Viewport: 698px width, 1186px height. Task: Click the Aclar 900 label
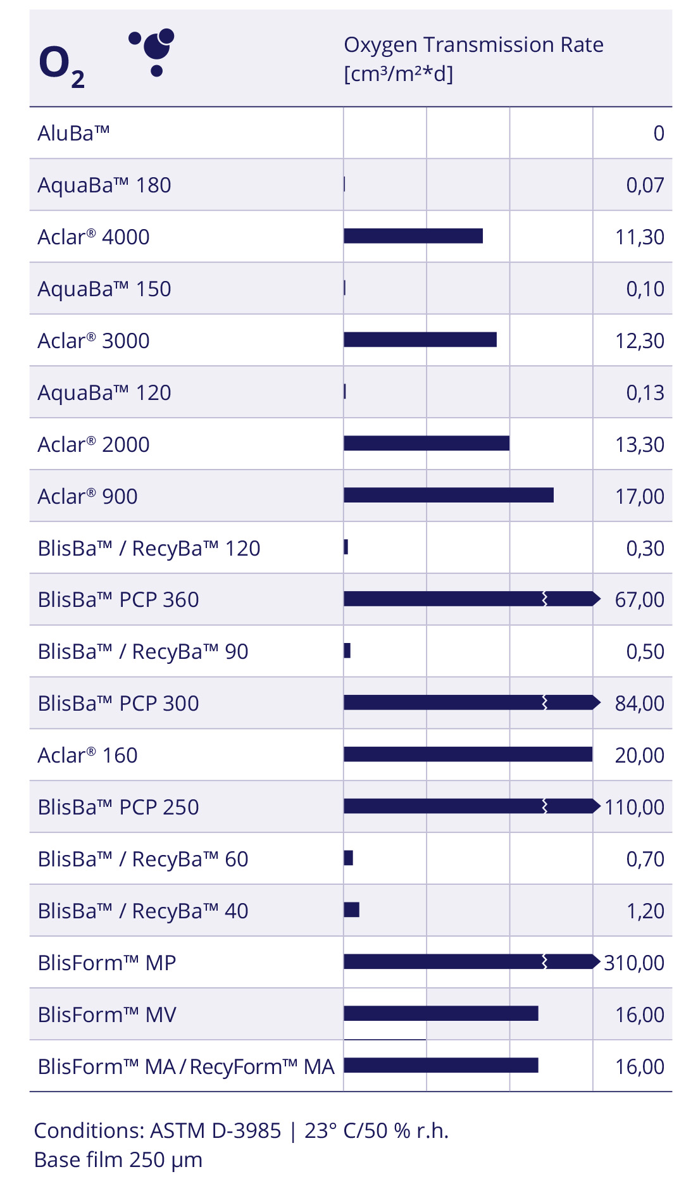(87, 496)
